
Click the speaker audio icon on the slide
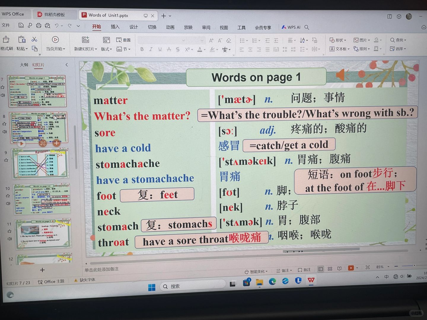(x=342, y=75)
